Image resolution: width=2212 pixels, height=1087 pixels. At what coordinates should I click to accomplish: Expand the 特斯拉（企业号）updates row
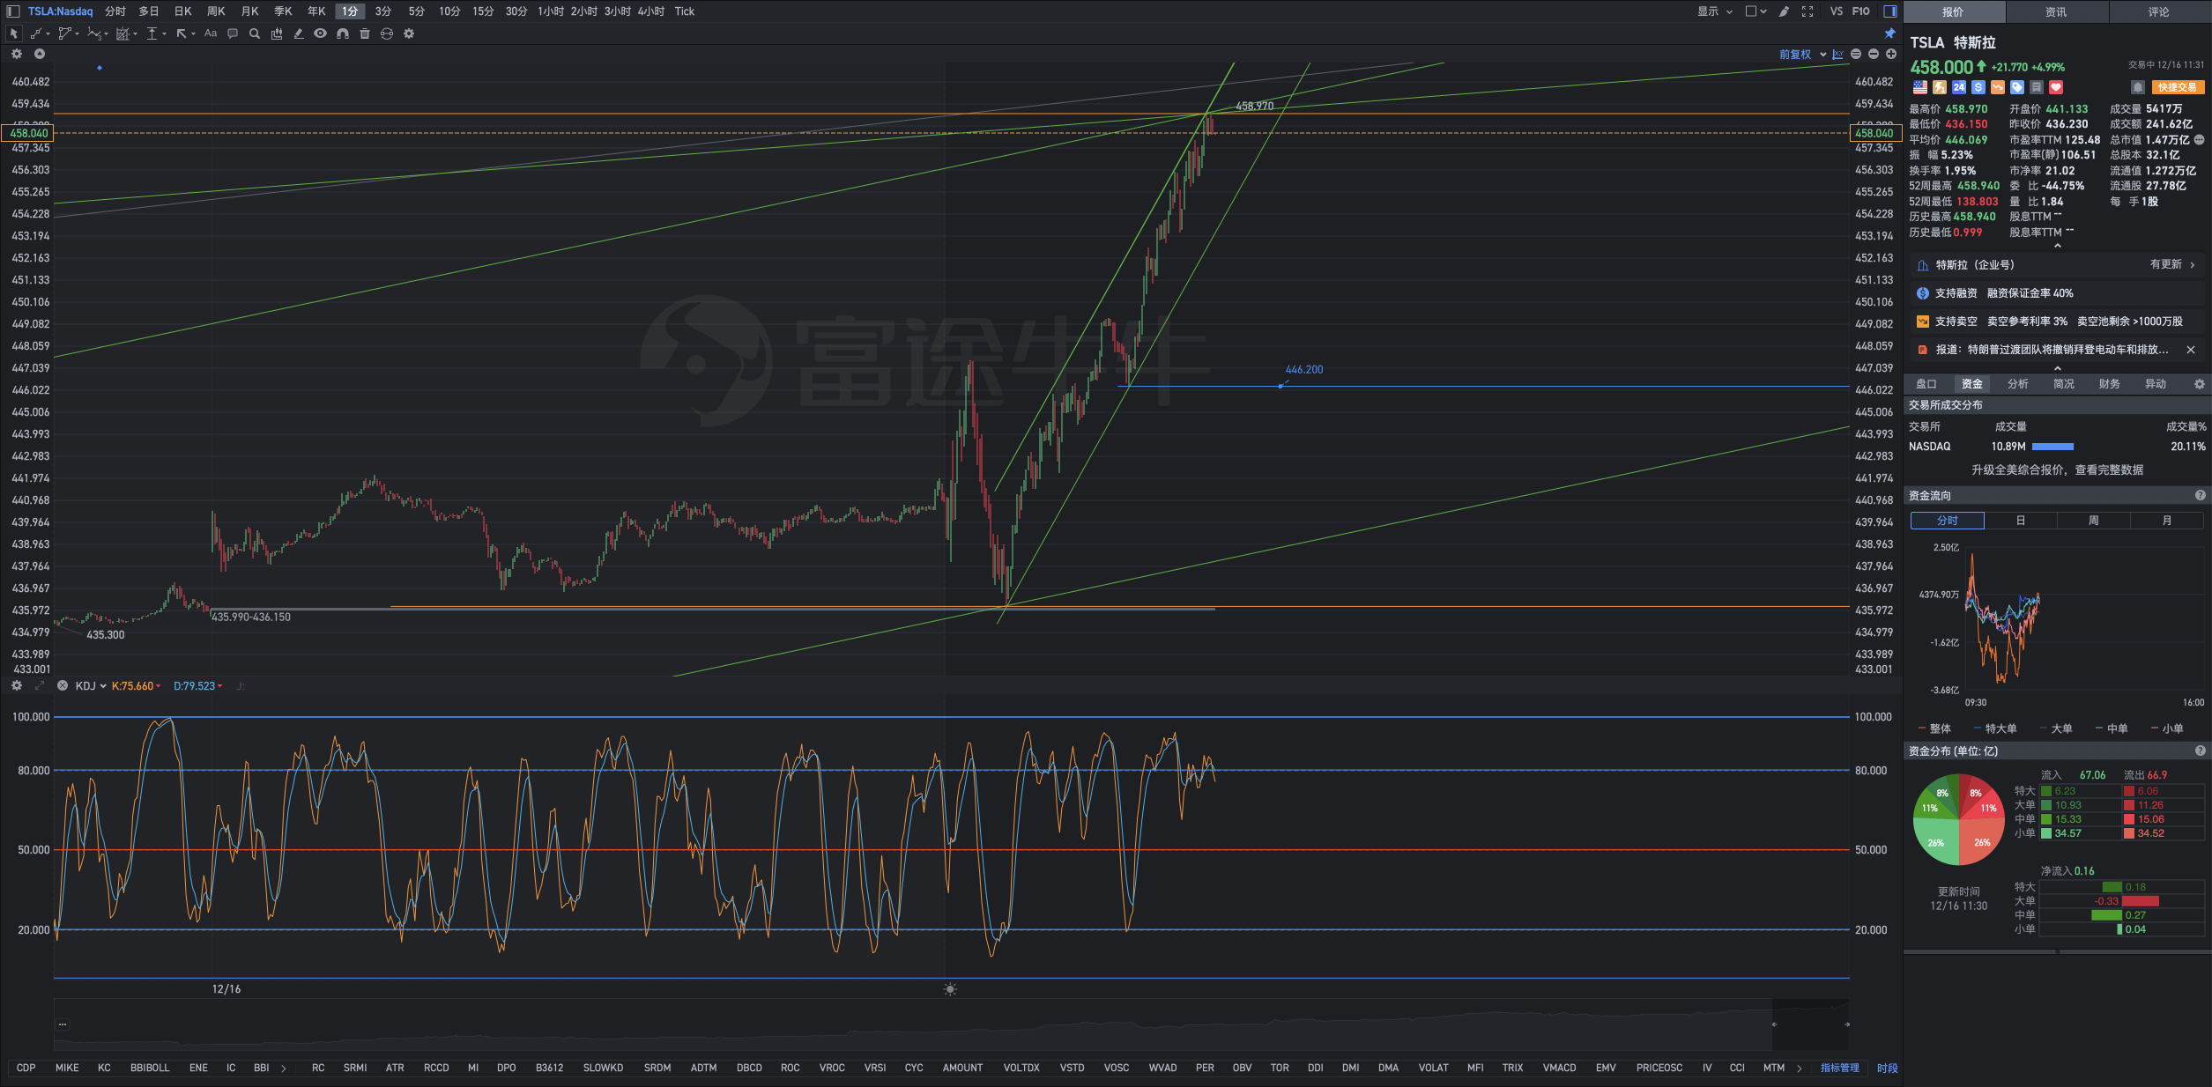point(2057,264)
